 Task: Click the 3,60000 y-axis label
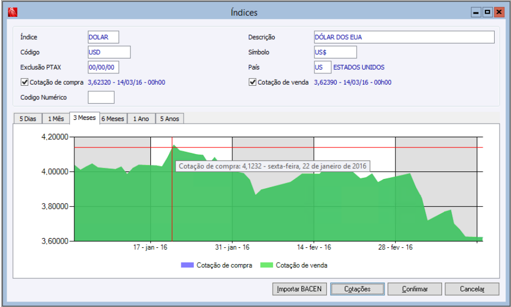pos(55,241)
